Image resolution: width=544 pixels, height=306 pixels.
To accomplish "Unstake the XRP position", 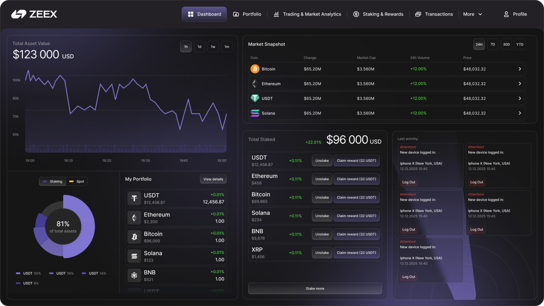I will [x=322, y=253].
